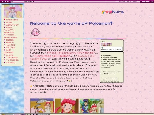This screenshot has height=115, width=154.
Task: Click the hibiscus flower emoji in the site title
Action: (110, 12)
